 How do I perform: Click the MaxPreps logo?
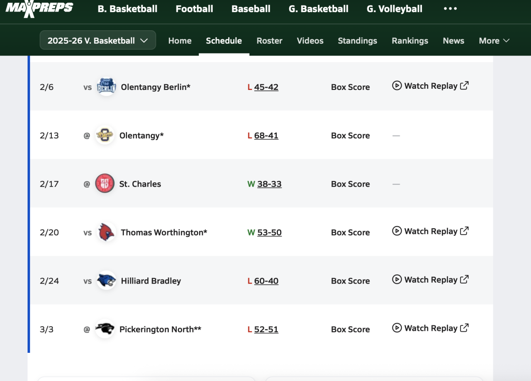(39, 8)
